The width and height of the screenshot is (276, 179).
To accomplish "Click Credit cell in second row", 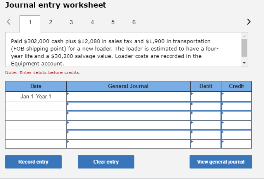I will pos(237,107).
